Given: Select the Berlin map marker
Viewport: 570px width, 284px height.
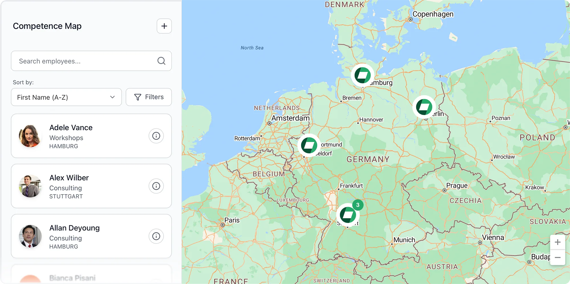Looking at the screenshot, I should (x=424, y=107).
